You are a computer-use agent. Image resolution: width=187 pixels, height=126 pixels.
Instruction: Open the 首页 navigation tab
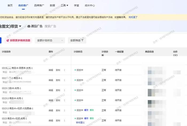coord(10,5)
